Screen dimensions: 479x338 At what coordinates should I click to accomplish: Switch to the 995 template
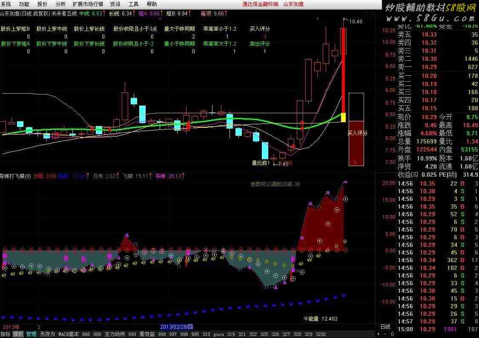(x=195, y=334)
